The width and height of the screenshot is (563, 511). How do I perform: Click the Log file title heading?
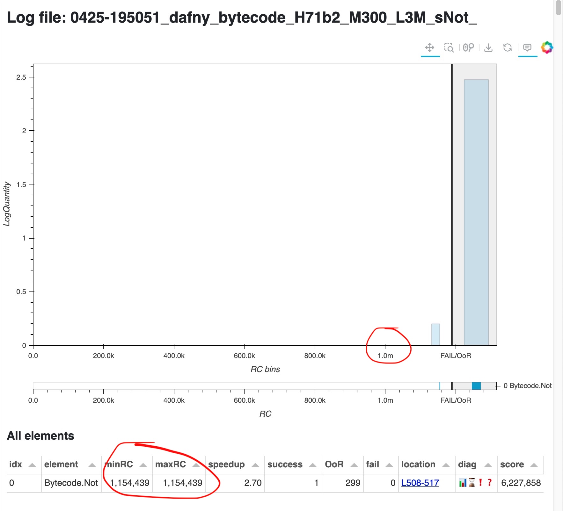pos(242,18)
